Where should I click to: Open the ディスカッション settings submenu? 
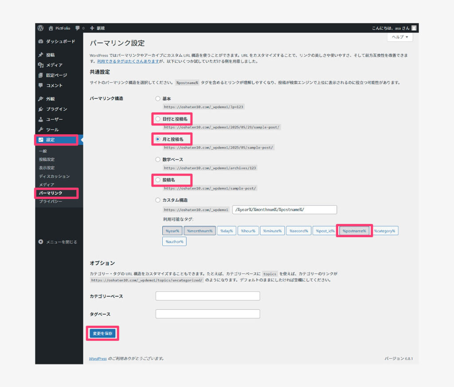pyautogui.click(x=54, y=176)
